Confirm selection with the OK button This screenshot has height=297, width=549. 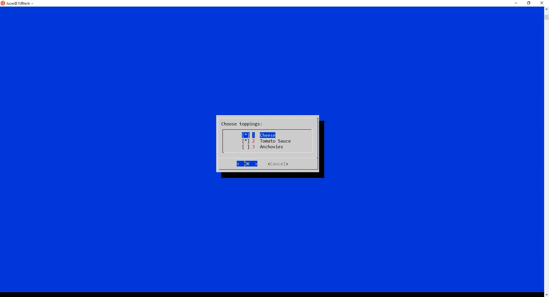pyautogui.click(x=247, y=164)
